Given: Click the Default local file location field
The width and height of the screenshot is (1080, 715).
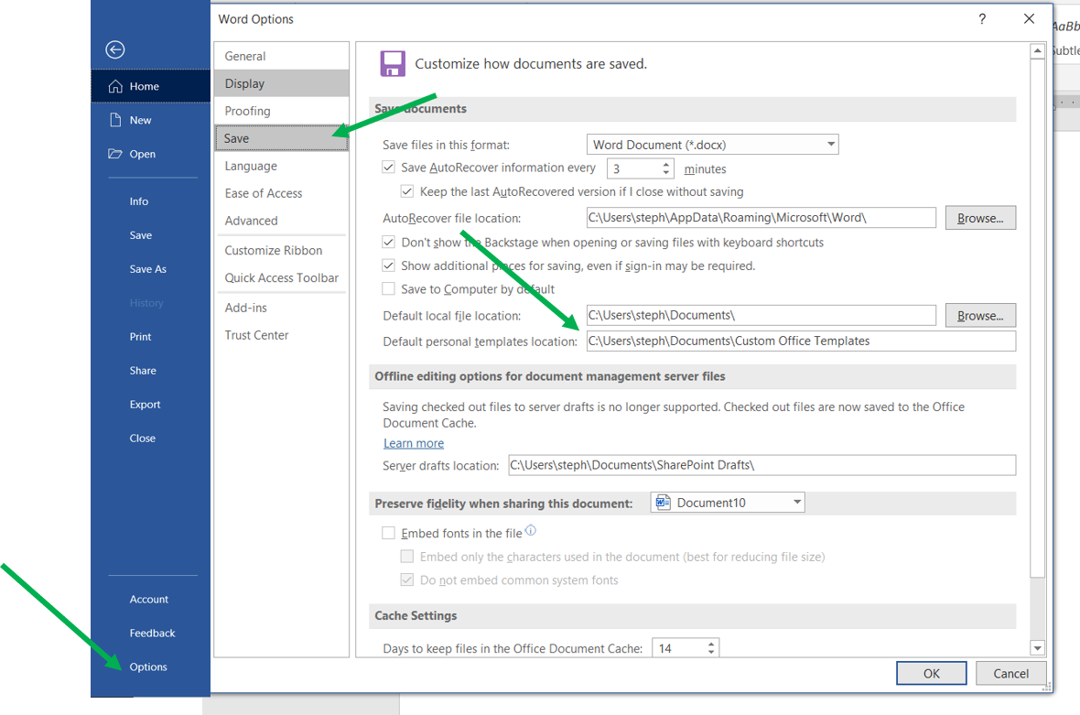Looking at the screenshot, I should click(x=760, y=315).
